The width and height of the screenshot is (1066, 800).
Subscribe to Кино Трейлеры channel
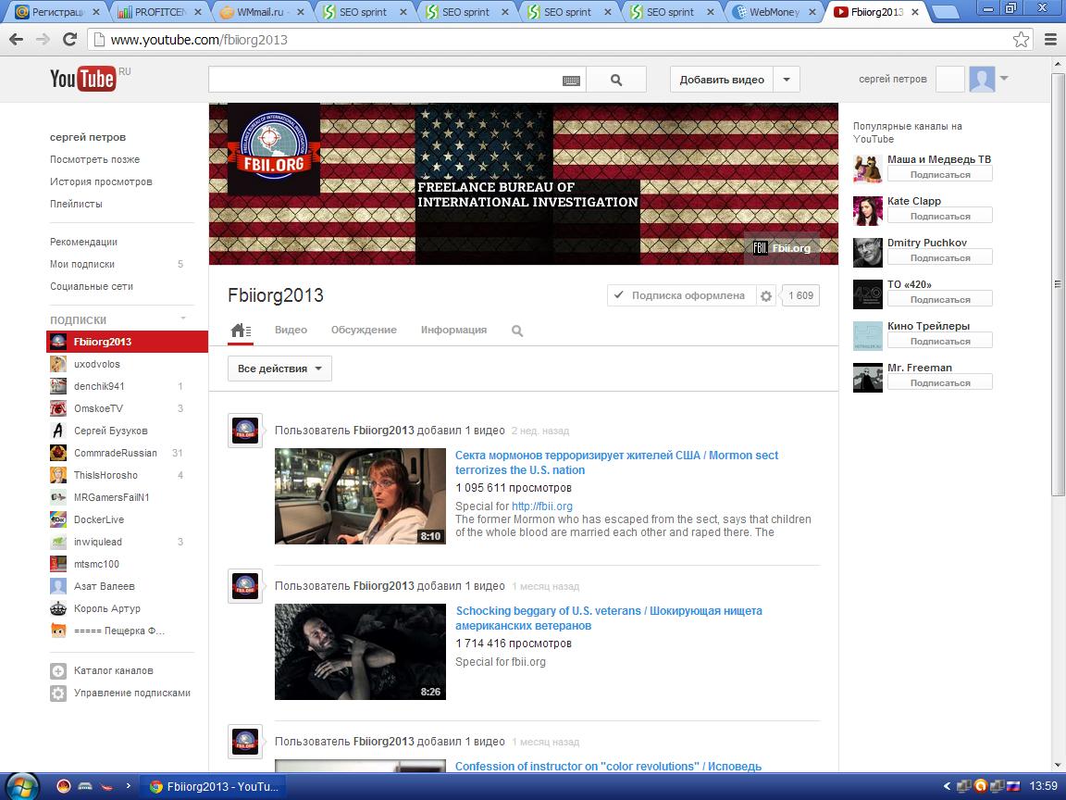(x=939, y=342)
